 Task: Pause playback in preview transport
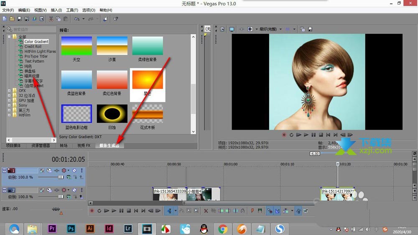click(x=313, y=135)
